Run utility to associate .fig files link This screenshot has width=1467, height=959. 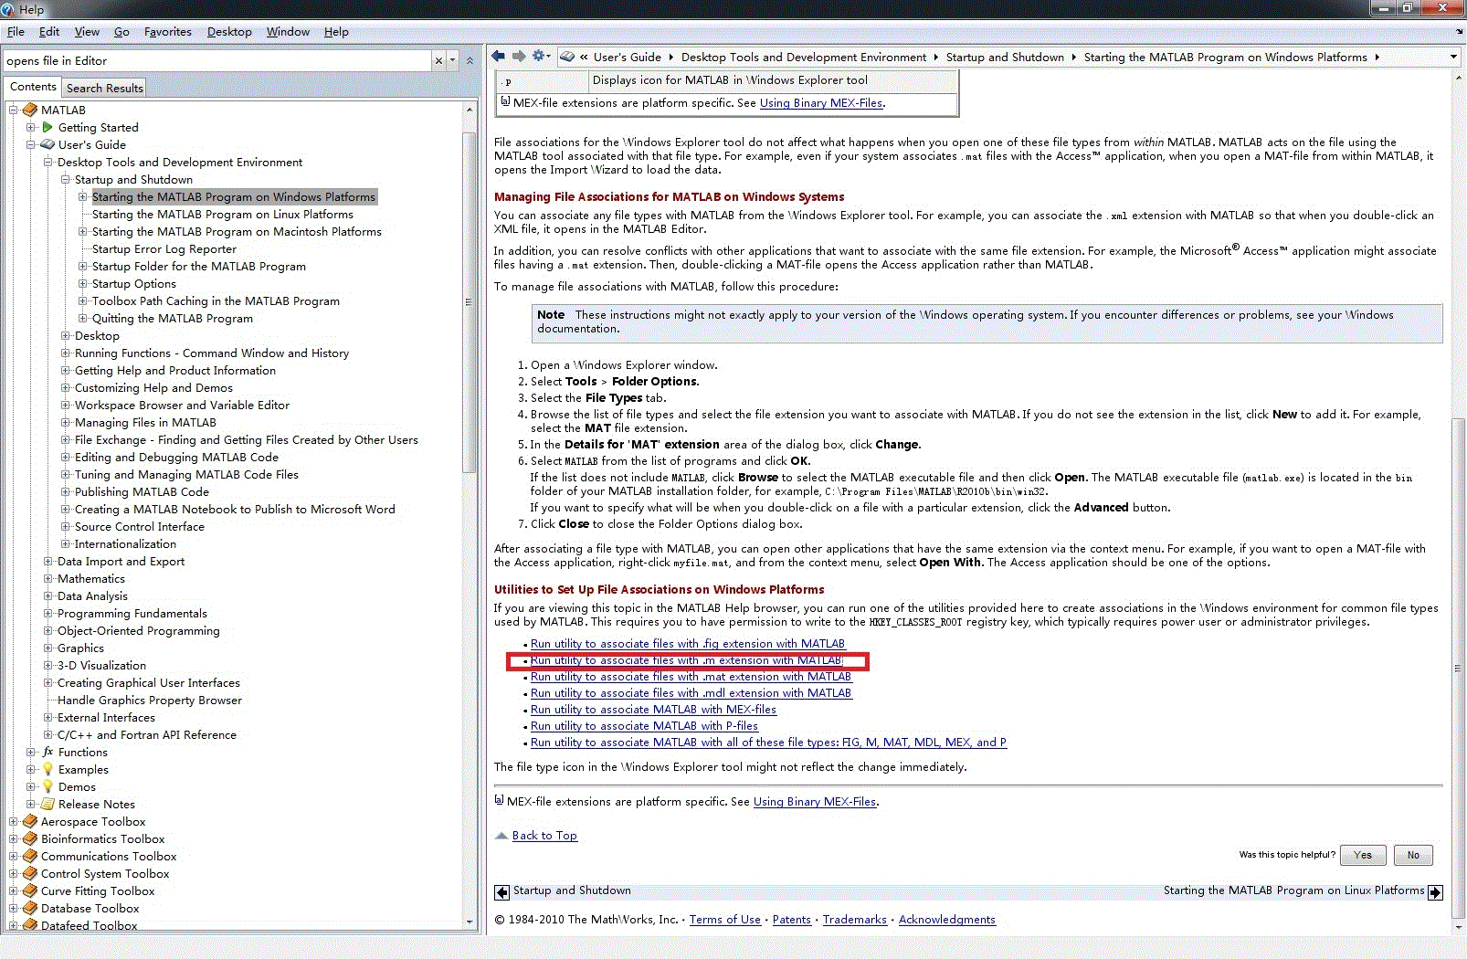[688, 643]
